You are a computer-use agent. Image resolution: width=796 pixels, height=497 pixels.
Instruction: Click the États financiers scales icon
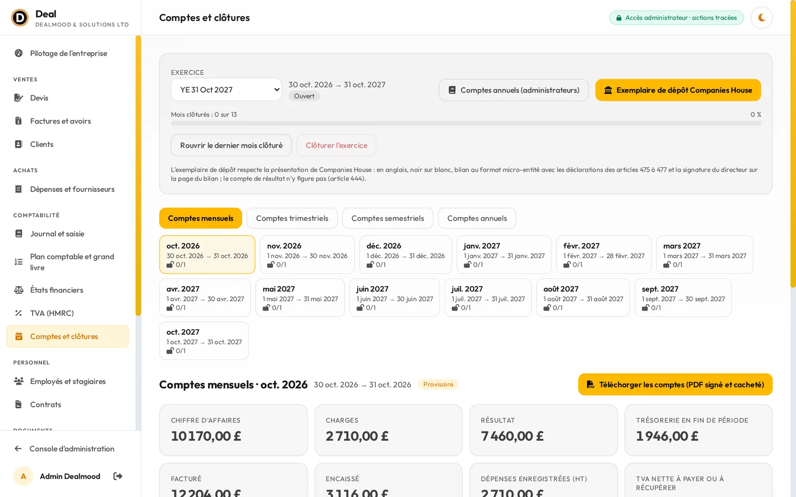coord(19,290)
